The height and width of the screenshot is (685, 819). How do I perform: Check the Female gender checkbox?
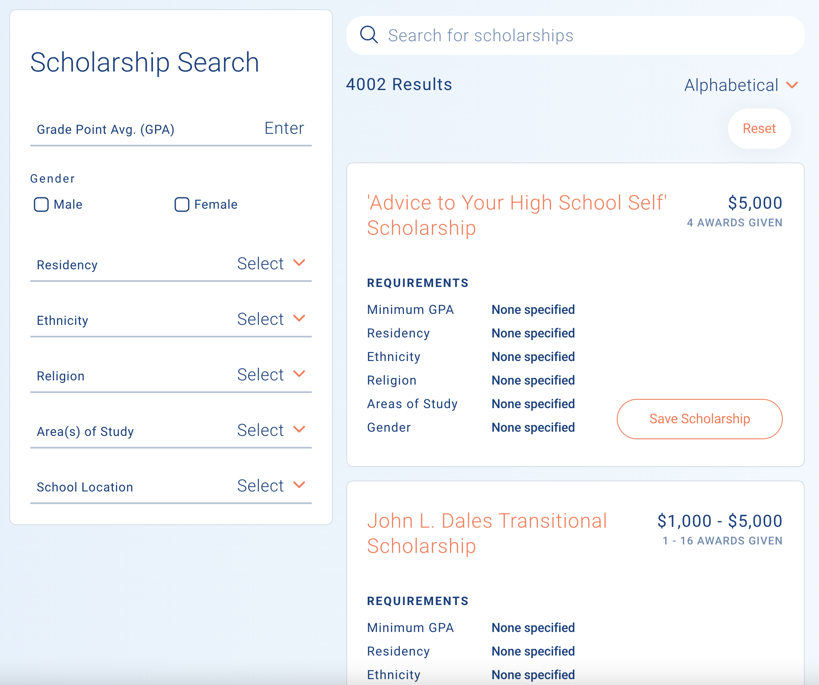click(x=182, y=204)
